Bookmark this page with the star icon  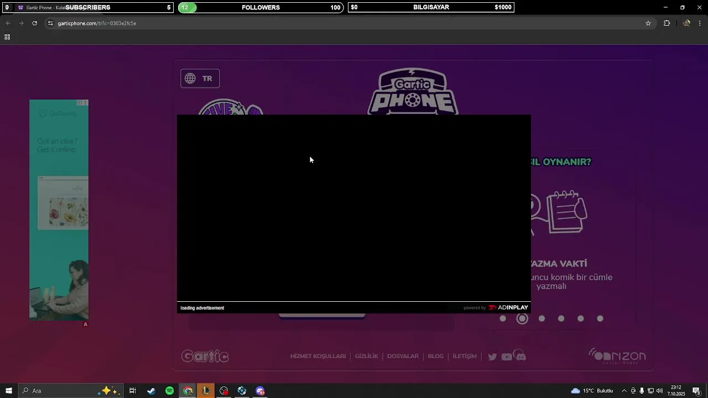point(648,23)
